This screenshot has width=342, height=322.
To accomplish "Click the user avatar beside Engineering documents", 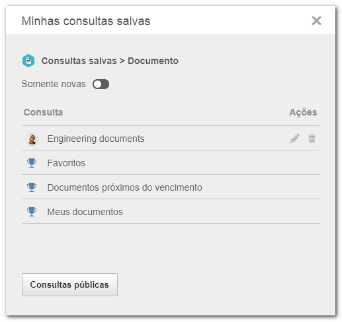I will [32, 139].
